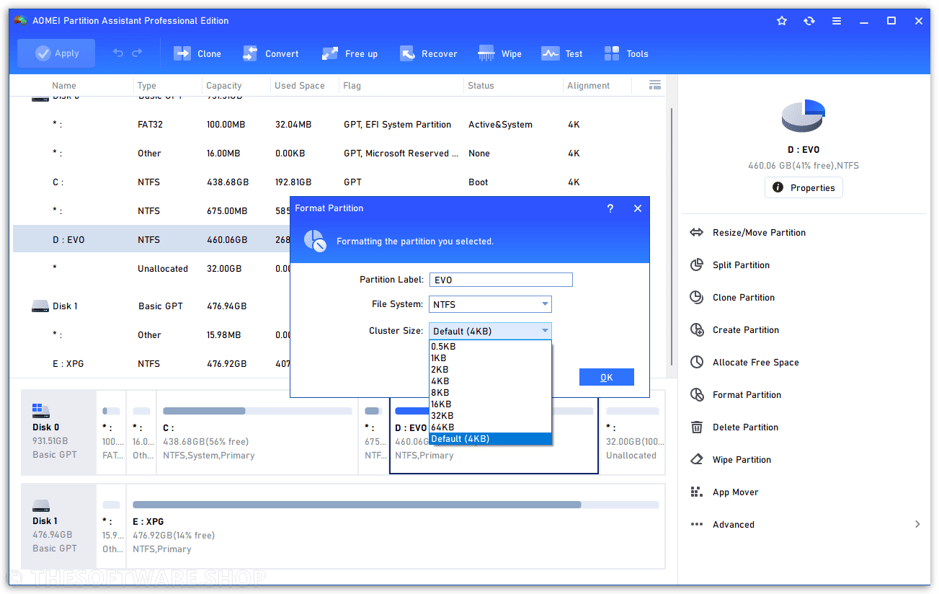Open the Clone tool
The image size is (939, 594).
(x=197, y=53)
